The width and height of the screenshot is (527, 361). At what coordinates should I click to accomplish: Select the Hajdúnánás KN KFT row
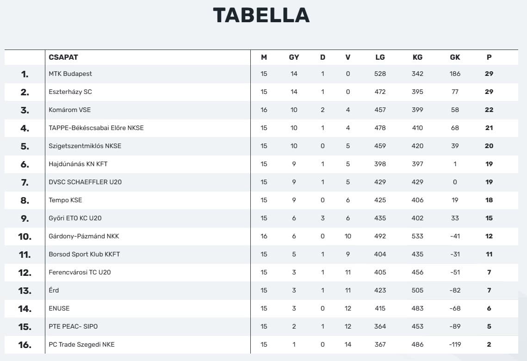pyautogui.click(x=78, y=164)
